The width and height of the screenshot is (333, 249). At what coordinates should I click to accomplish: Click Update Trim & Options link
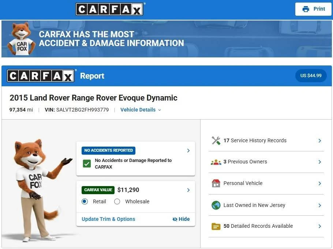[108, 219]
